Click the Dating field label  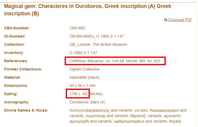11,94
